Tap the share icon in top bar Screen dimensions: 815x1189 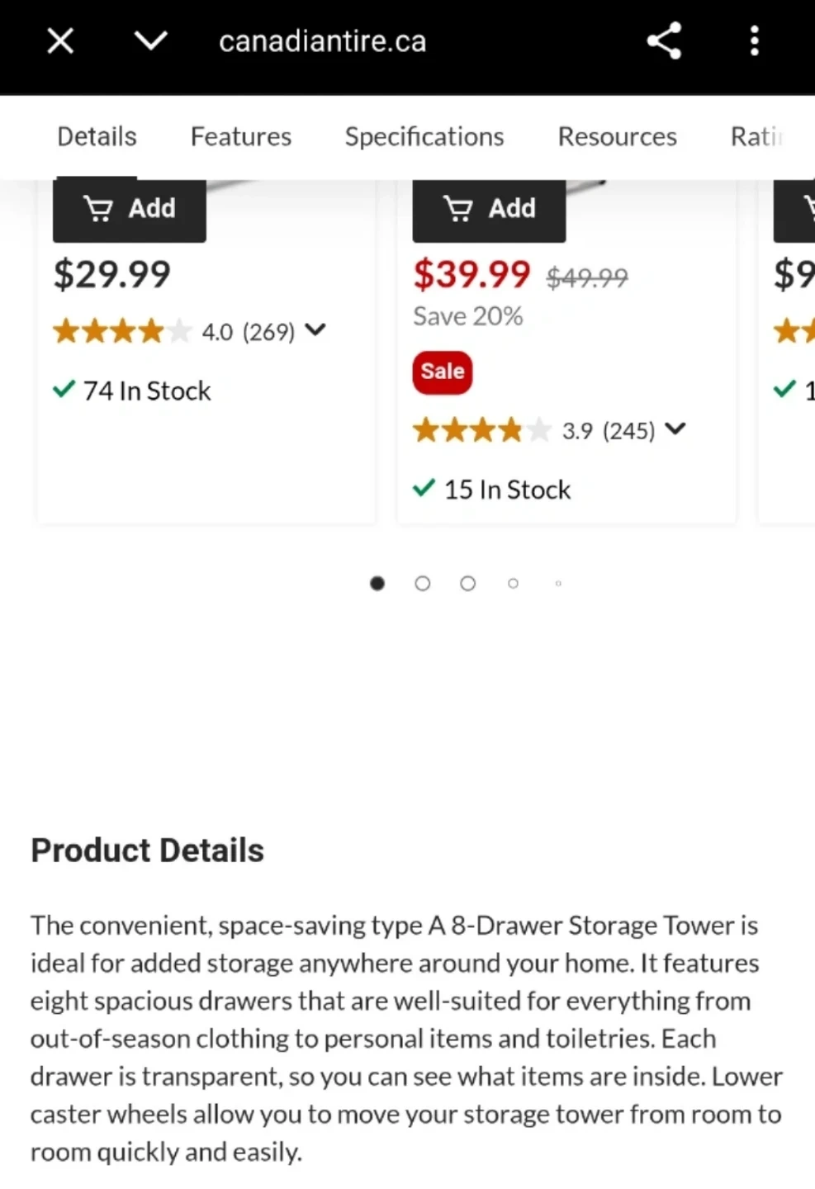[664, 40]
